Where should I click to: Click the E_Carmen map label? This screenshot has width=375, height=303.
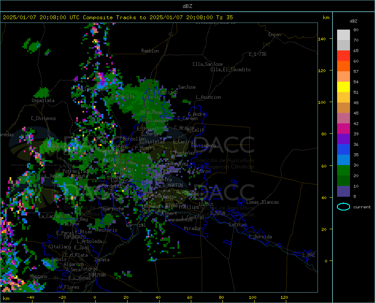click(x=187, y=118)
